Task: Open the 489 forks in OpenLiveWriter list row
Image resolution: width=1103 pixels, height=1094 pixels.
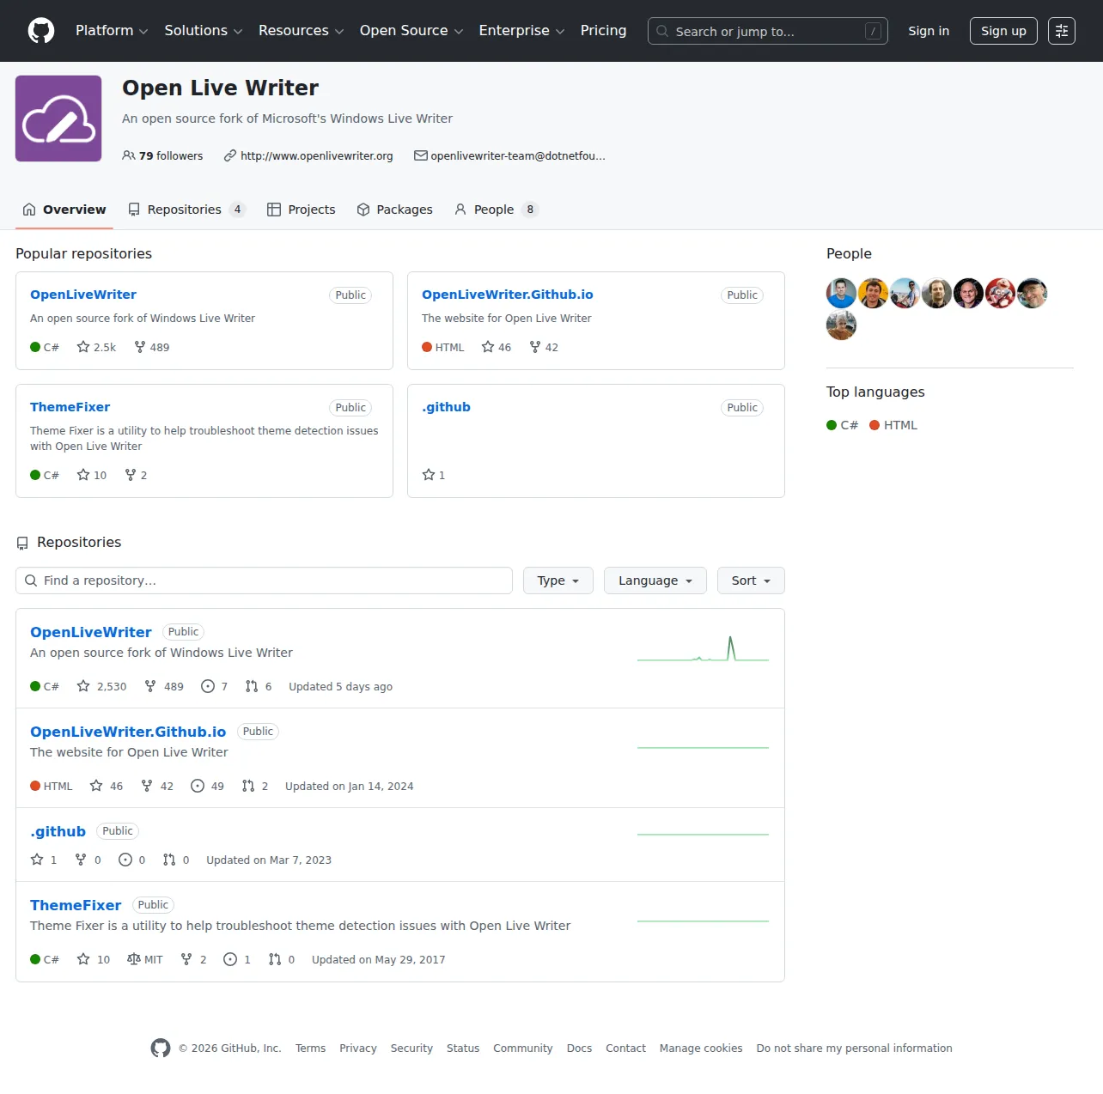Action: (x=164, y=686)
